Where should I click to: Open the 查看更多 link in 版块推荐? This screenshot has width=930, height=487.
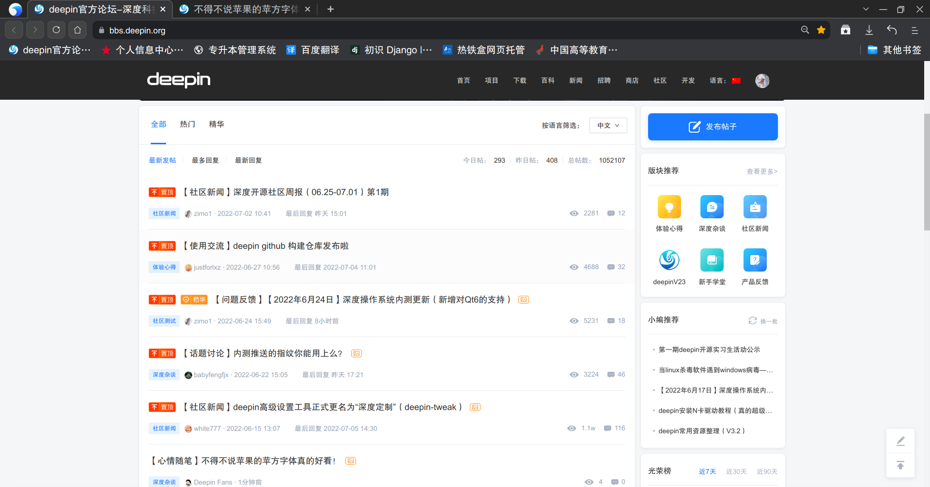click(x=761, y=171)
